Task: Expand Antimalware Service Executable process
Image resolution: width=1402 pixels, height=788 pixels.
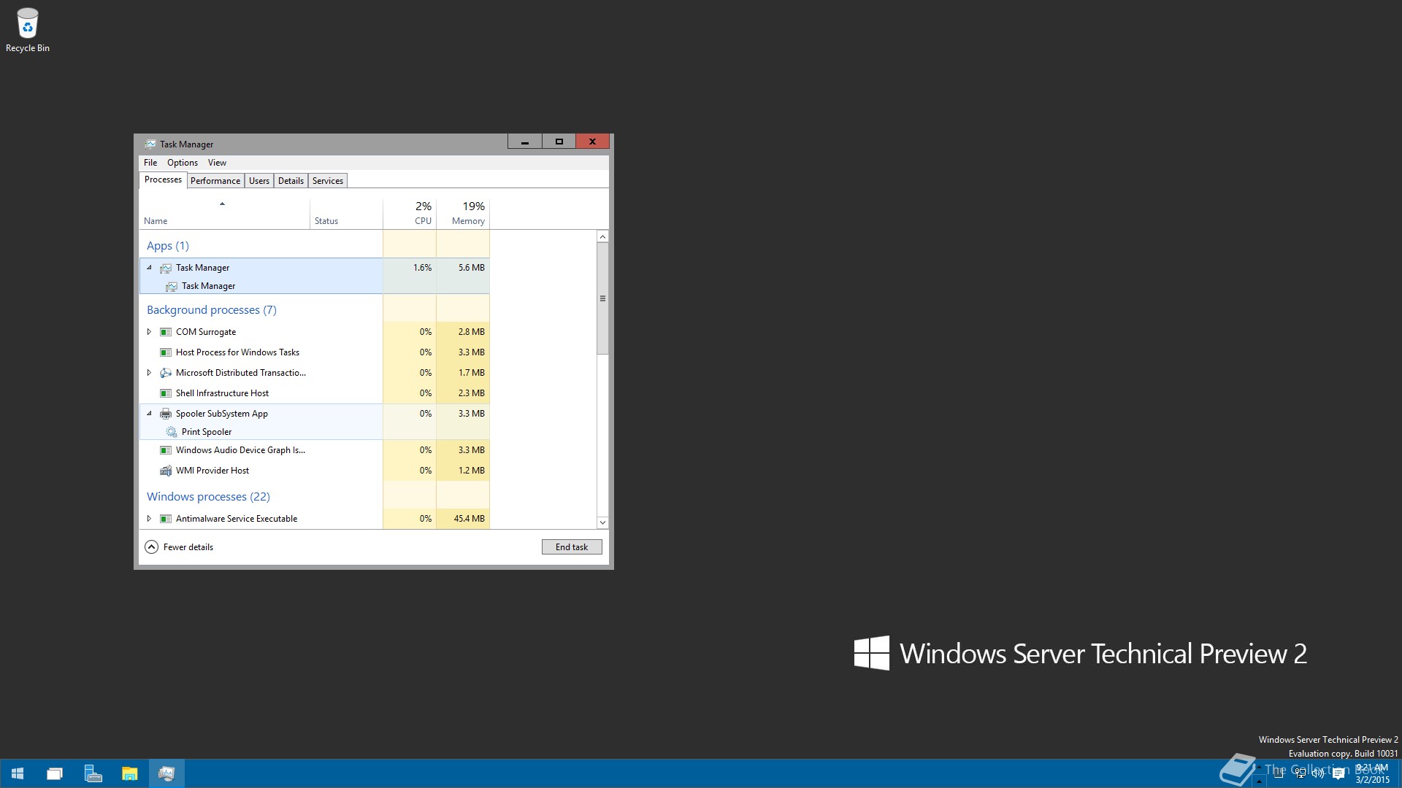Action: click(x=149, y=519)
